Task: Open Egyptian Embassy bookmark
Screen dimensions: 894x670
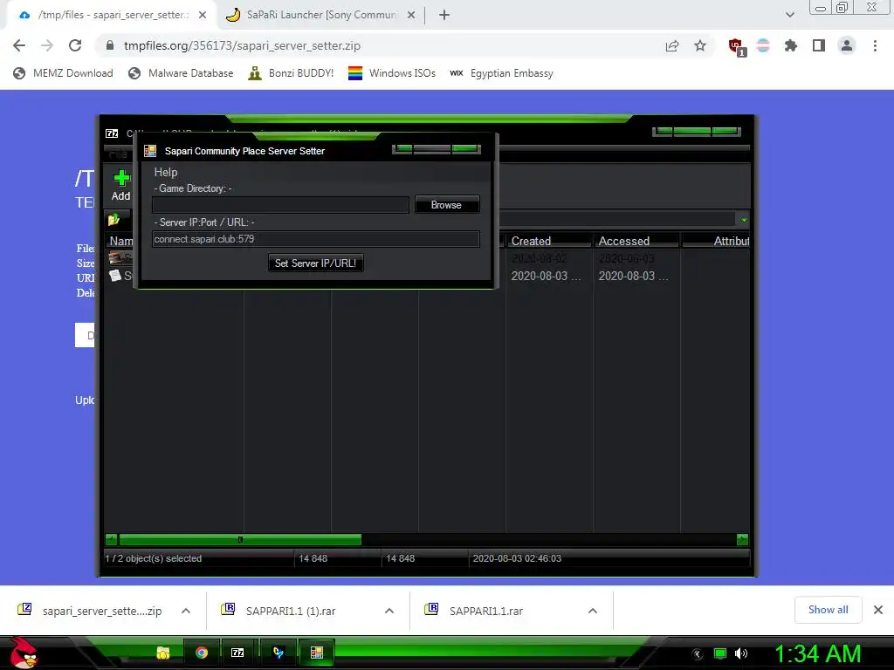Action: point(502,73)
